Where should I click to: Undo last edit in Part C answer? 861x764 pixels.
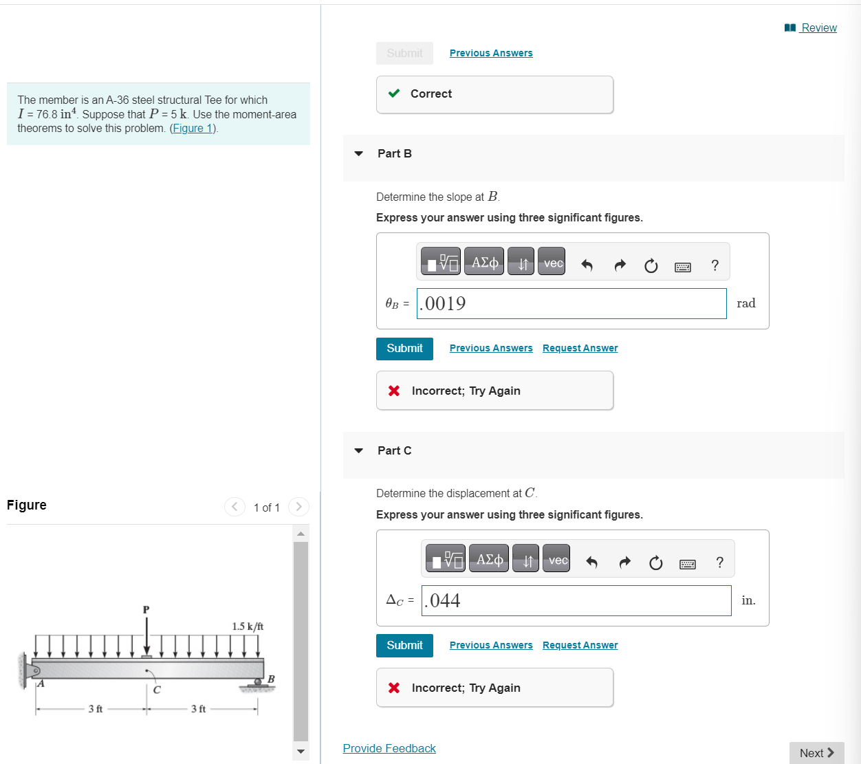[591, 563]
